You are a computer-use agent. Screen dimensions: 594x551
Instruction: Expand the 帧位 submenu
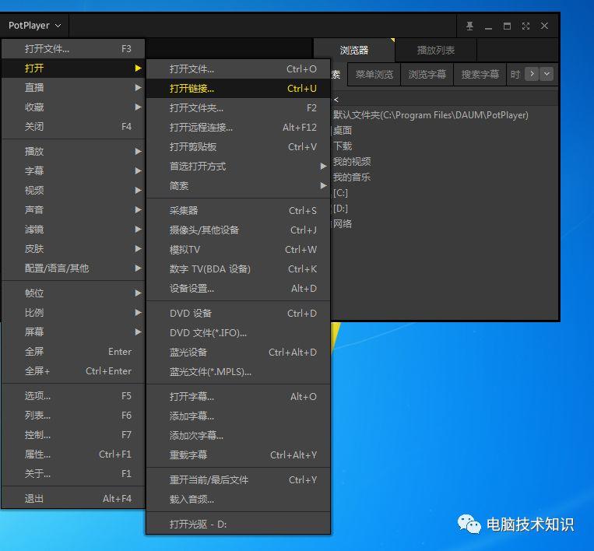(73, 293)
